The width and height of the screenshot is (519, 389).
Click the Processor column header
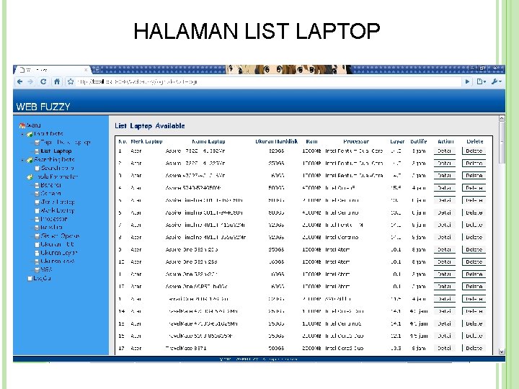pyautogui.click(x=356, y=141)
